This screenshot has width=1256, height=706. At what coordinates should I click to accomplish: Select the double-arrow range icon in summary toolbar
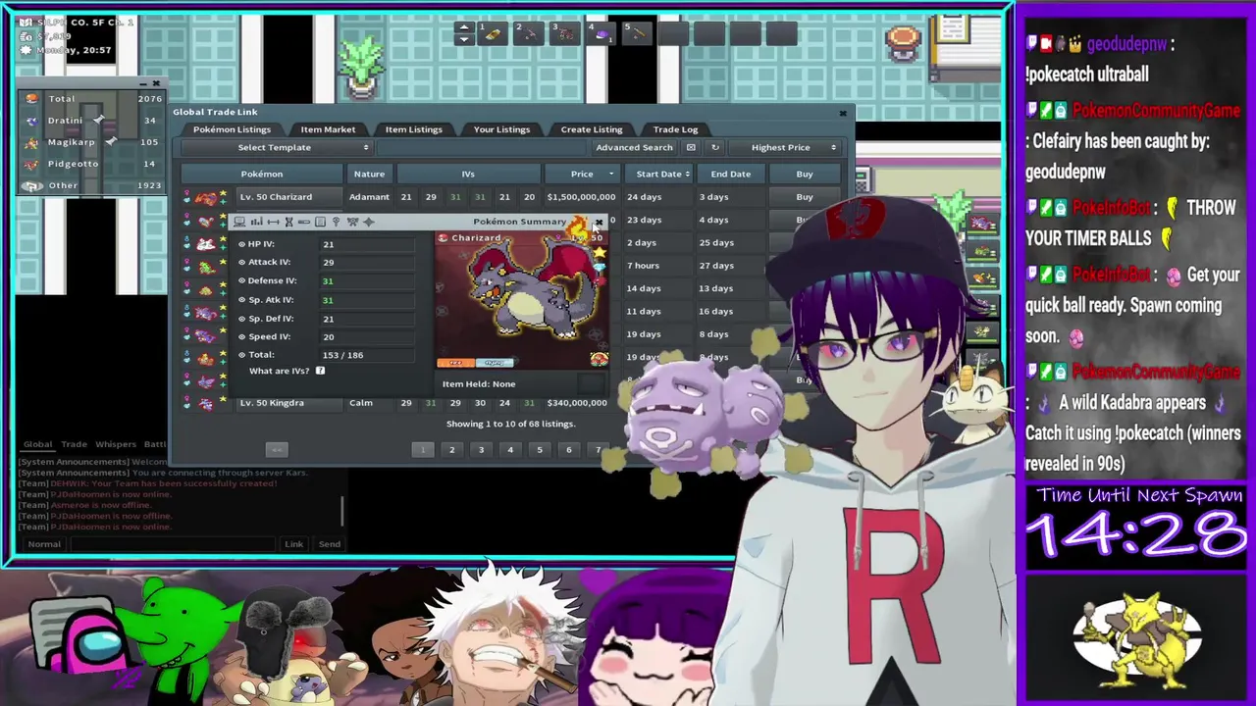tap(273, 222)
